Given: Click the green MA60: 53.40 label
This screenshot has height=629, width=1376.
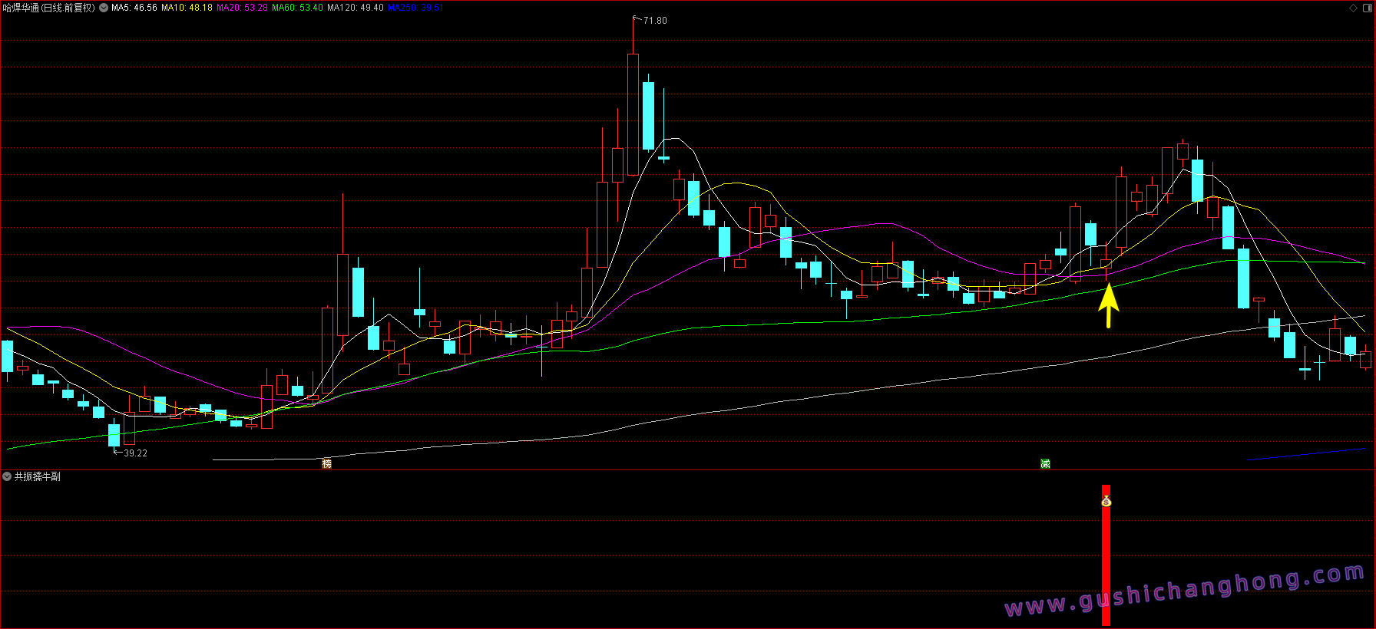Looking at the screenshot, I should (297, 8).
